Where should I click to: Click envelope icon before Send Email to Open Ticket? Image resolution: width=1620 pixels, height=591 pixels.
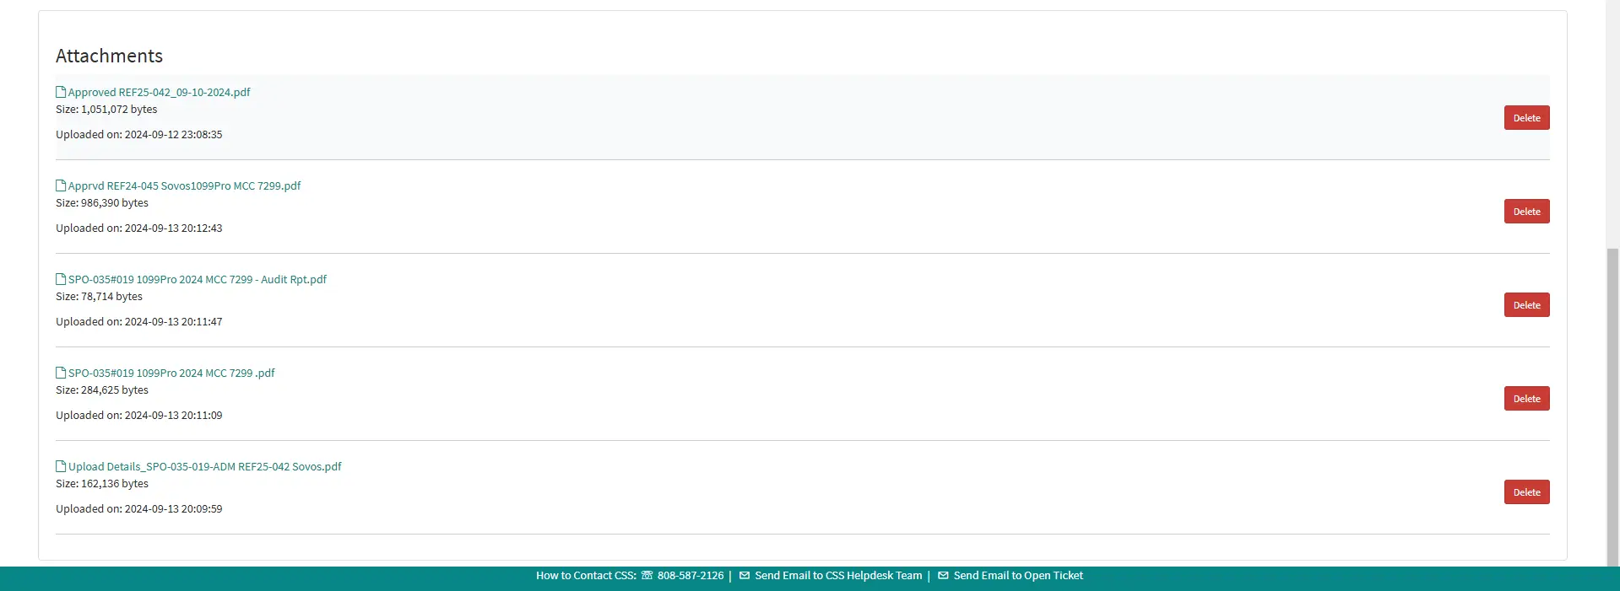943,576
